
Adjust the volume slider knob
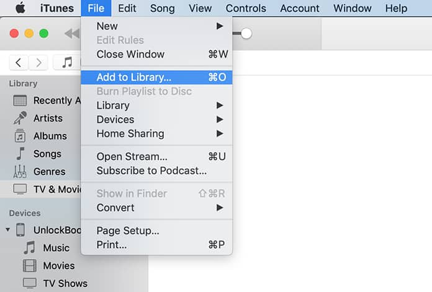(x=246, y=33)
